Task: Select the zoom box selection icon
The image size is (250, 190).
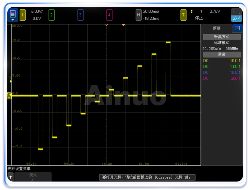Action: point(236,11)
